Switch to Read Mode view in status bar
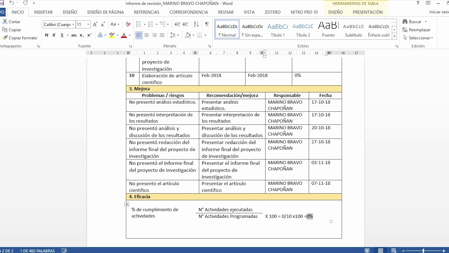This screenshot has width=449, height=253. click(367, 251)
